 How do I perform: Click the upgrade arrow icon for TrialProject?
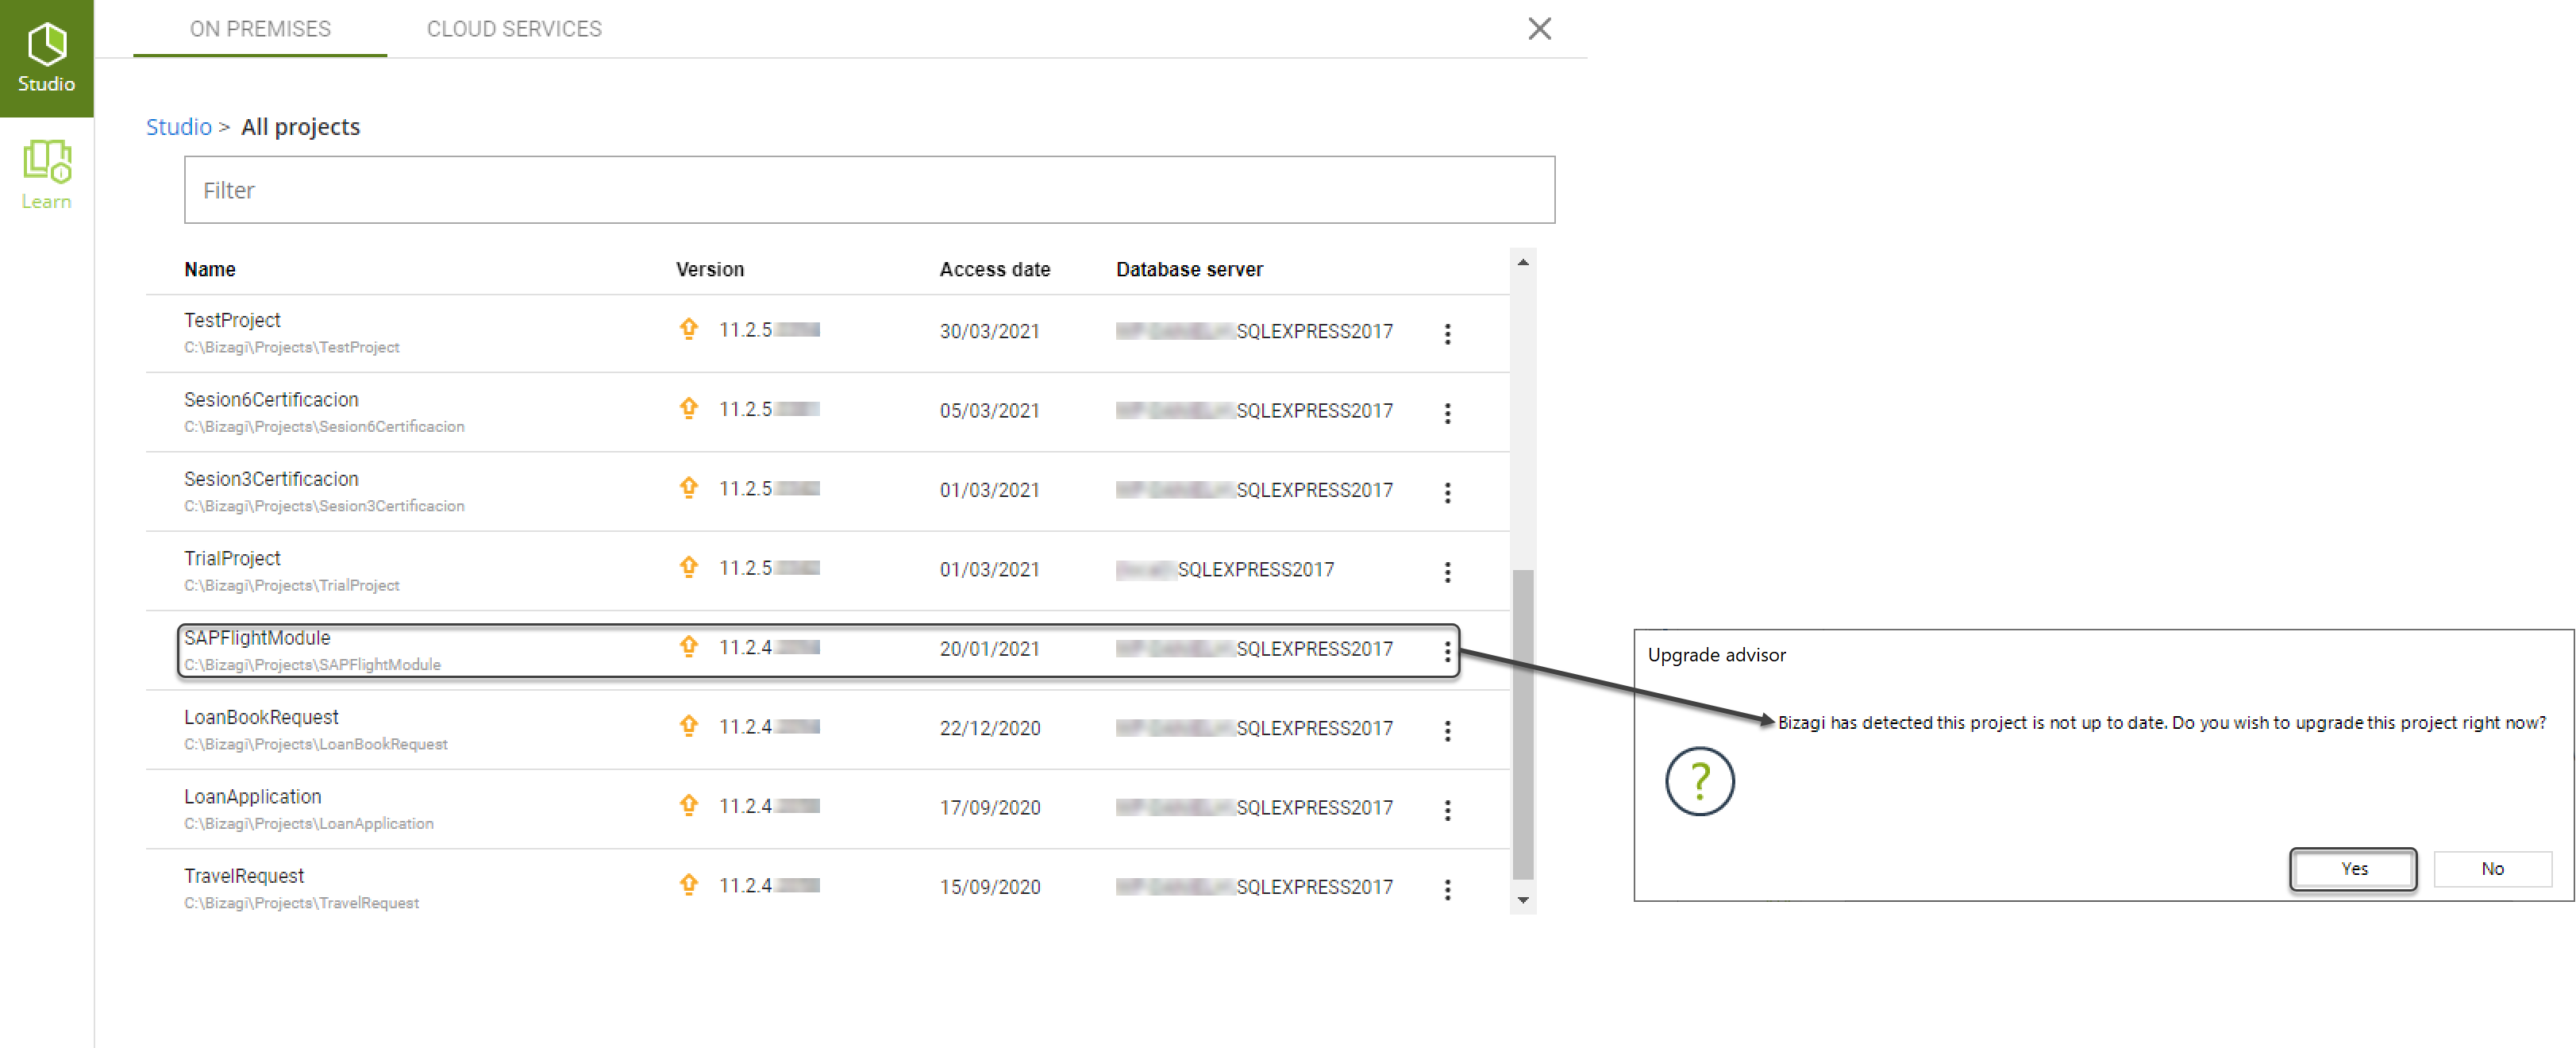(688, 567)
